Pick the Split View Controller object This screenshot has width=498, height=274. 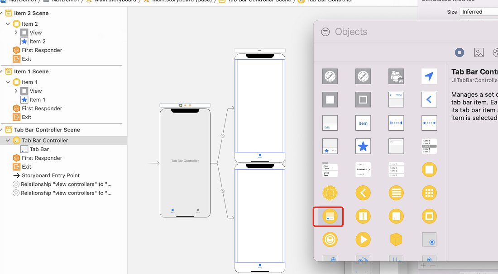click(363, 216)
